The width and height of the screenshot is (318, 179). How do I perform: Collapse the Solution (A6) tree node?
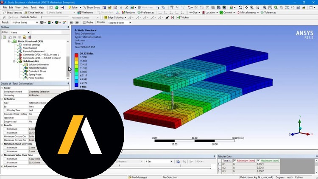tap(14, 61)
